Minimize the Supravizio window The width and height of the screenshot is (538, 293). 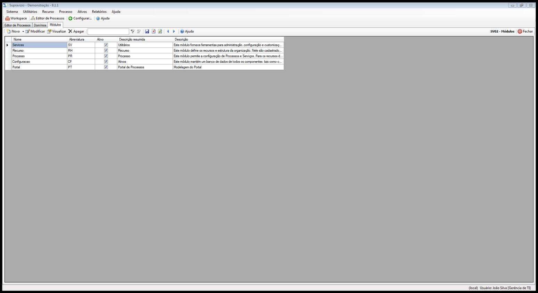click(x=512, y=5)
